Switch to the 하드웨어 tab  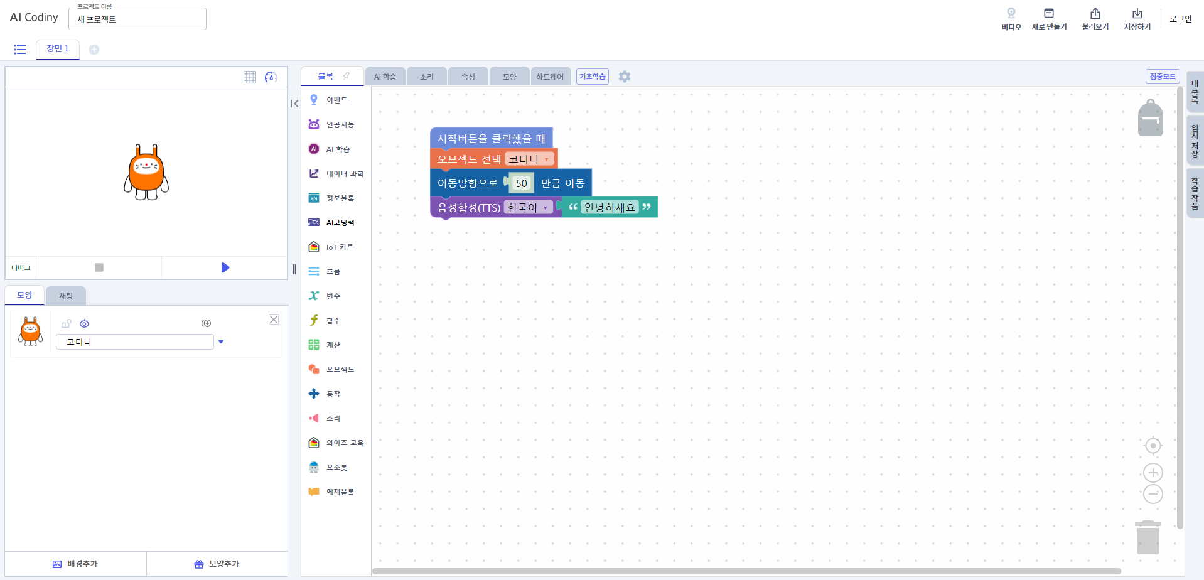click(551, 77)
